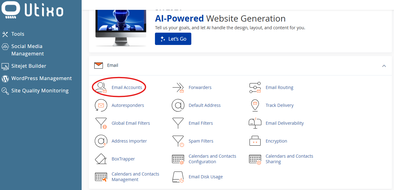The width and height of the screenshot is (394, 190).
Task: Open the BoxTrapper icon
Action: tap(101, 159)
